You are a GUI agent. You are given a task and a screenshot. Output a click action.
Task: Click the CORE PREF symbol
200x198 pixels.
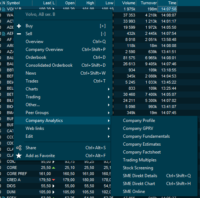[17, 174]
